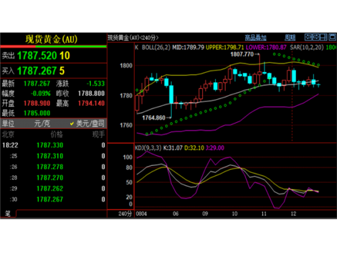This screenshot has width=337, height=253.
Task: Click the 卖出 sell price 1787.520
Action: pyautogui.click(x=37, y=55)
